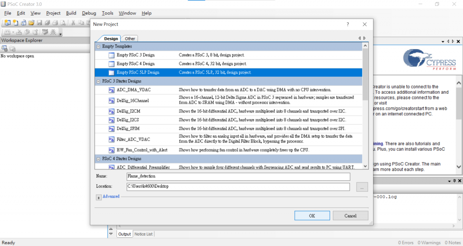Open the Tools menu
This screenshot has width=463, height=246.
[108, 13]
